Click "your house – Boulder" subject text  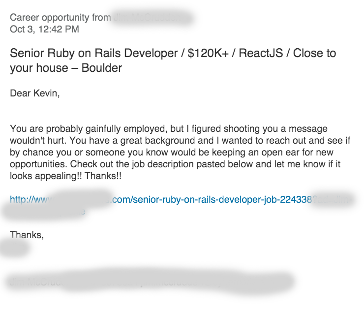click(66, 68)
